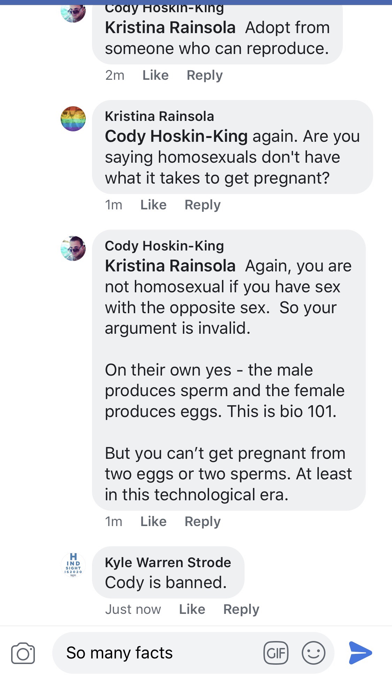Screen dimensions: 392x679
Task: Tap bold Kristina Rainsola mention in bio comment
Action: pyautogui.click(x=170, y=266)
